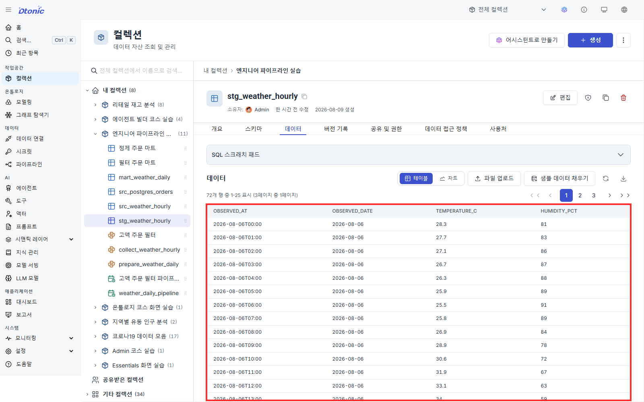Click 어시스턴트로 만들기 button
The image size is (644, 402).
[527, 40]
